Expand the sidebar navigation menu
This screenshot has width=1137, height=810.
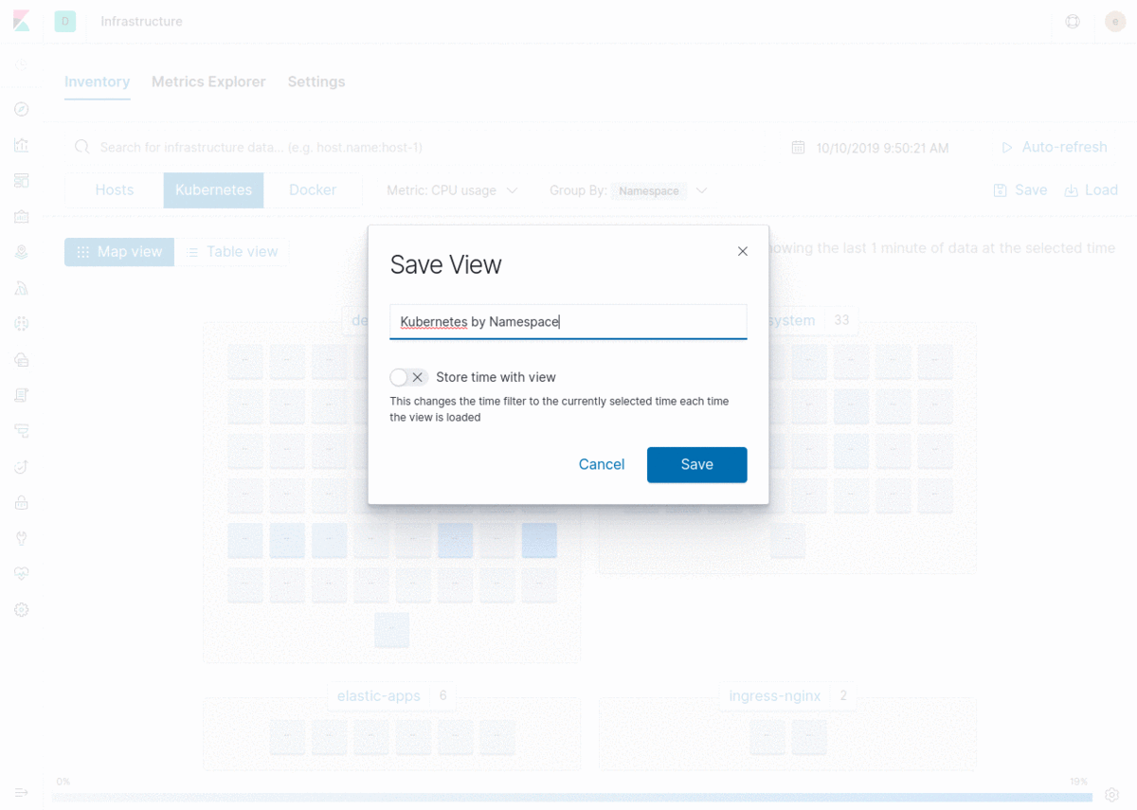(22, 792)
